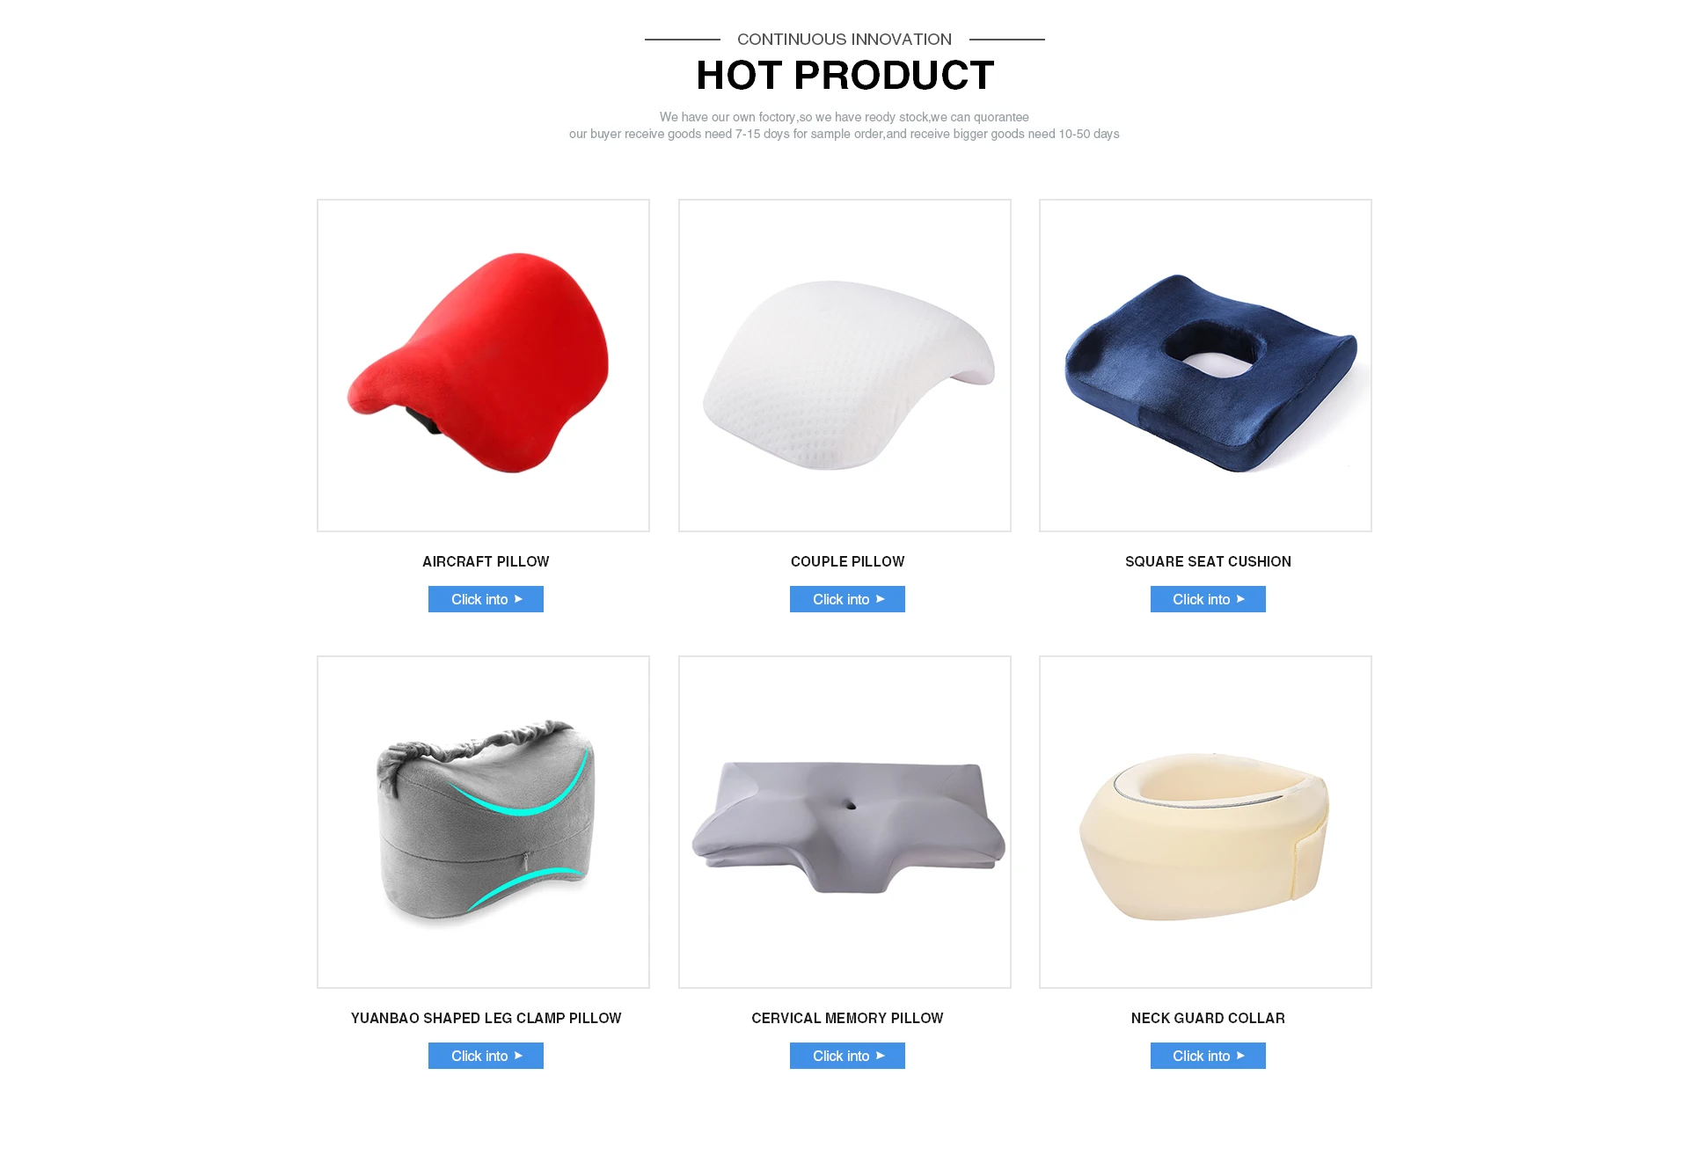Viewport: 1689px width, 1156px height.
Task: Open the white Couple Pillow product image
Action: 844,365
